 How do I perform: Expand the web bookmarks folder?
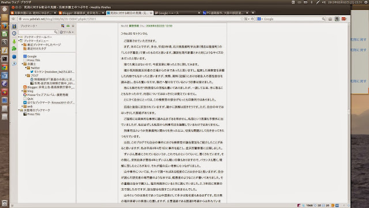point(22,106)
